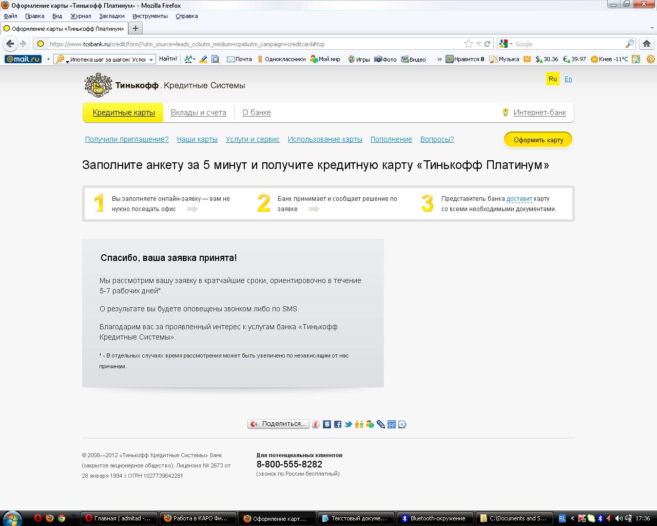Follow the Использование карты link
Image resolution: width=657 pixels, height=526 pixels.
click(x=325, y=139)
